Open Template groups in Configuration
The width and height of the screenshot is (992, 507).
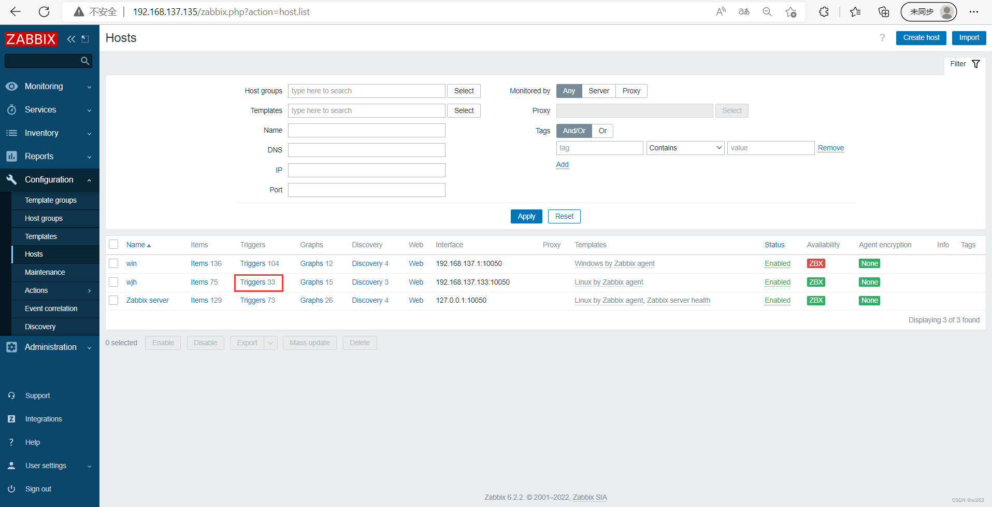[x=55, y=200]
